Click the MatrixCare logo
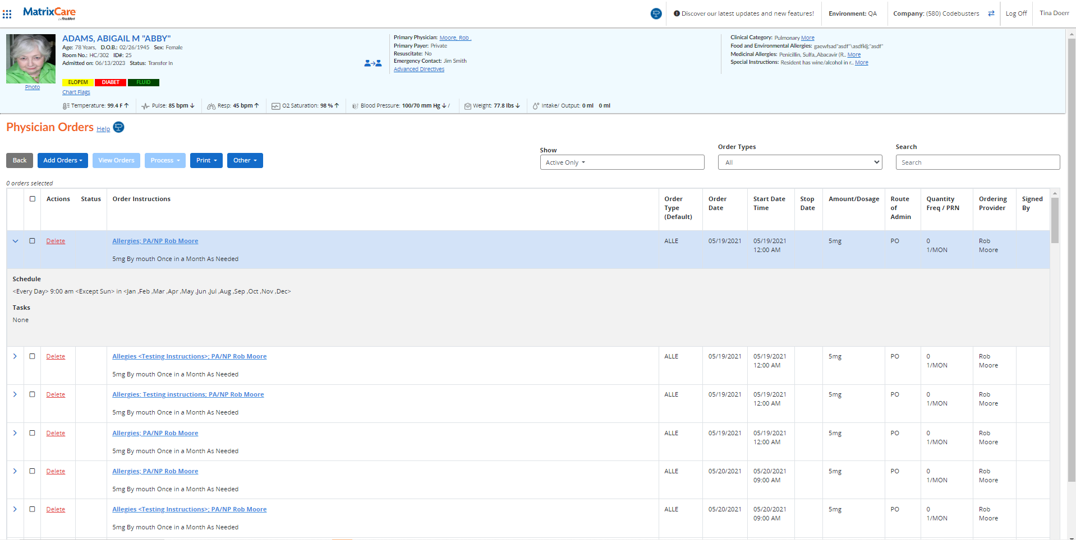The image size is (1076, 540). tap(49, 13)
